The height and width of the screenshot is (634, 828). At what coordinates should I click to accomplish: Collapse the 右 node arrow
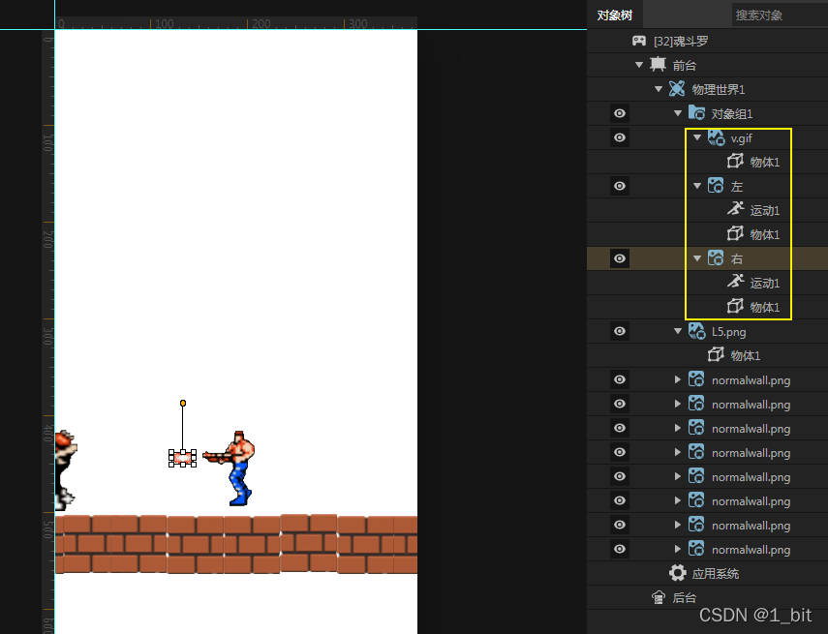(697, 258)
